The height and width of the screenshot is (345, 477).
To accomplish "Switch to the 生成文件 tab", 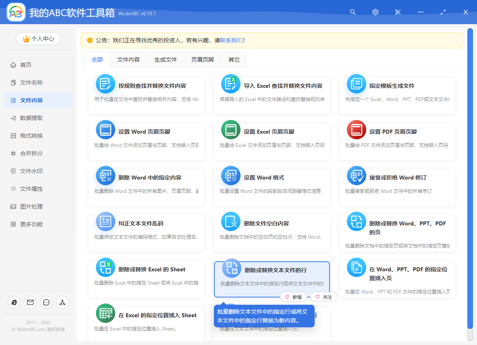I will 165,59.
